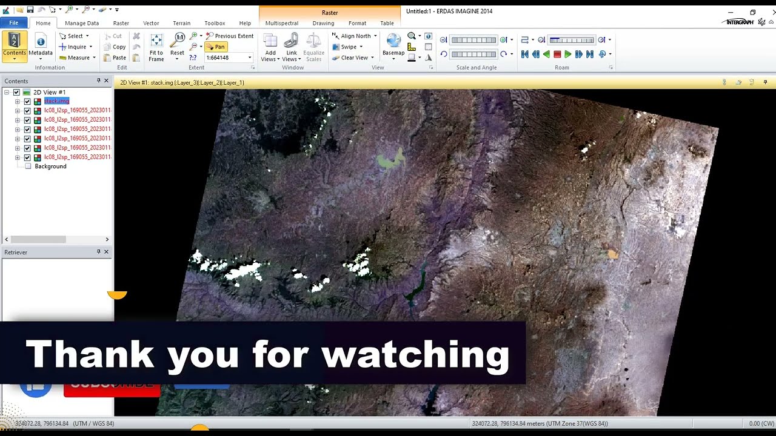Click the Open folder icon in quick access toolbar

pos(19,10)
